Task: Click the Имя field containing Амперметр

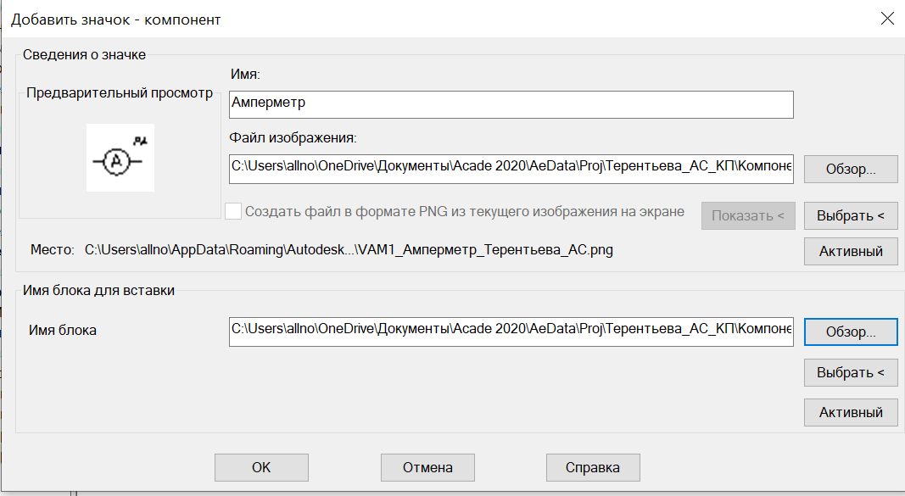Action: click(511, 104)
